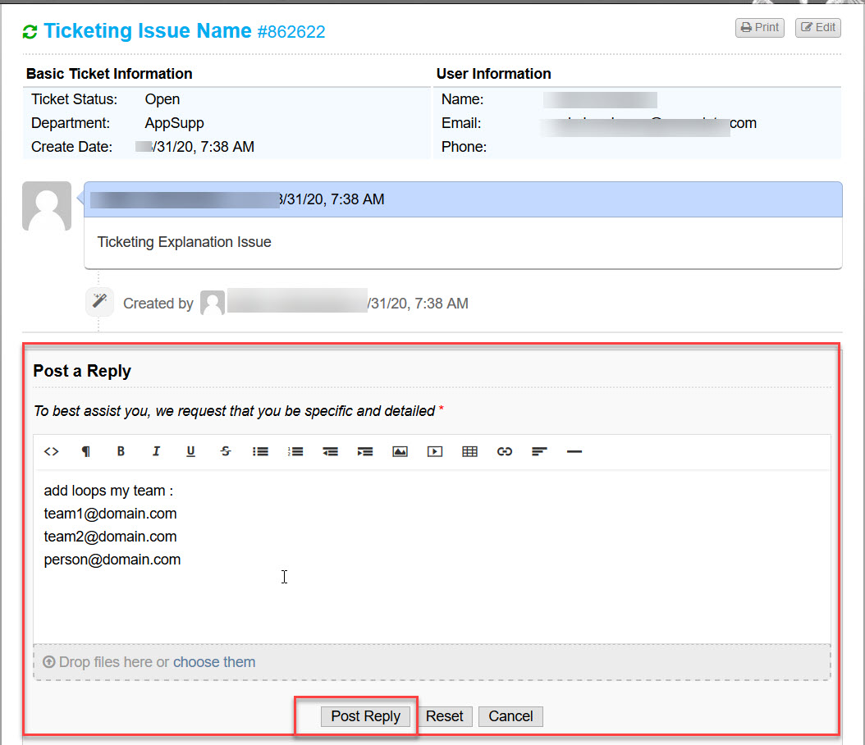Image resolution: width=865 pixels, height=745 pixels.
Task: Insert a table in editor
Action: (469, 451)
